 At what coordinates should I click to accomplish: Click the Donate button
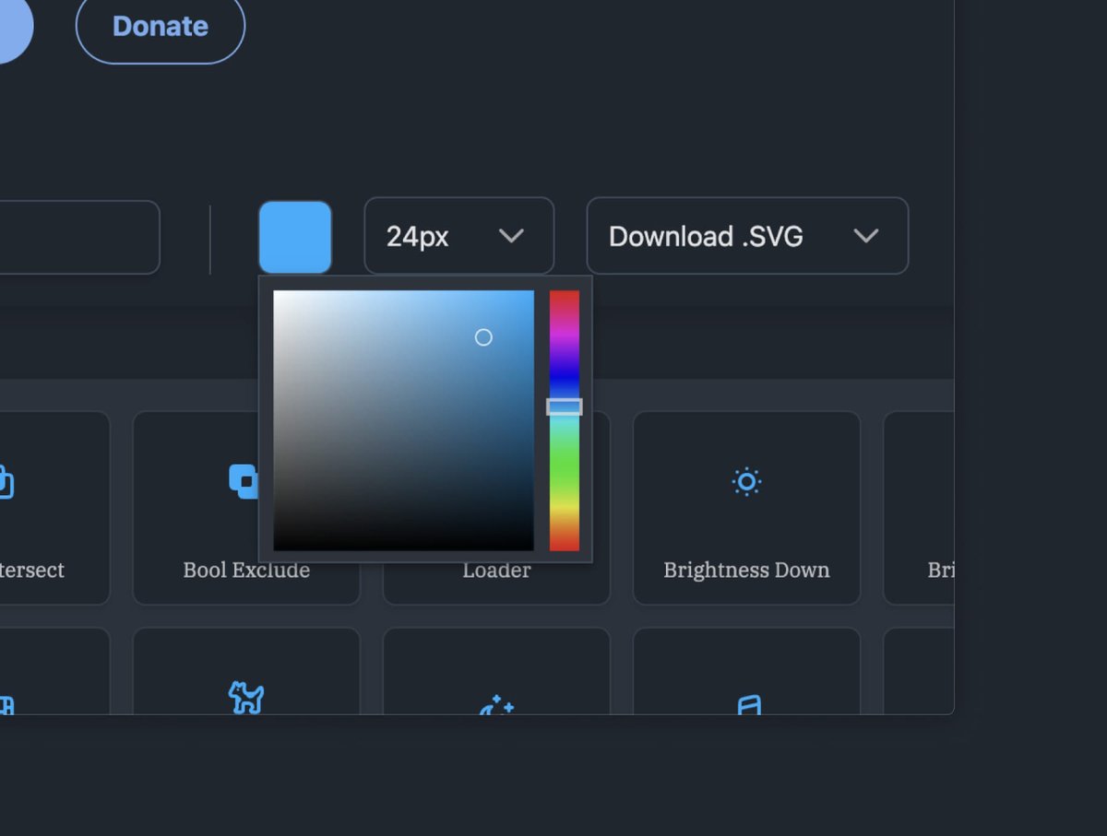point(161,27)
